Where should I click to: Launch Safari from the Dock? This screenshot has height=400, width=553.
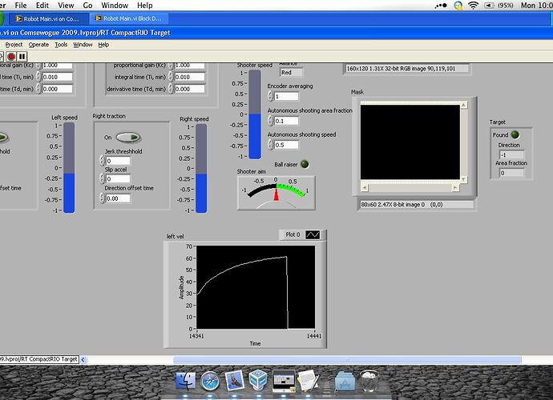point(210,381)
